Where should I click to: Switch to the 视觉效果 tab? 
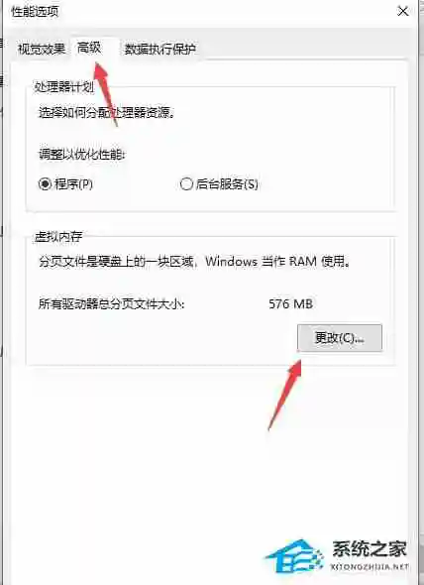pos(42,49)
